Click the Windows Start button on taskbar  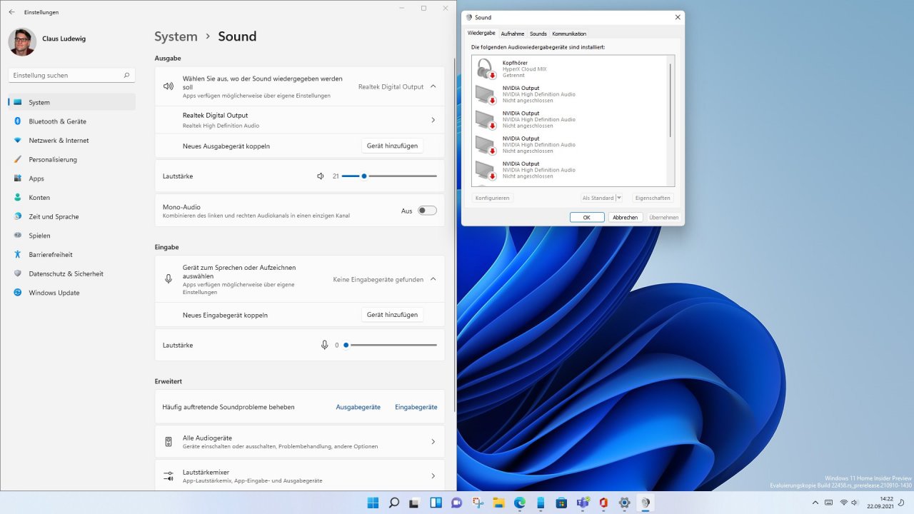pos(373,503)
